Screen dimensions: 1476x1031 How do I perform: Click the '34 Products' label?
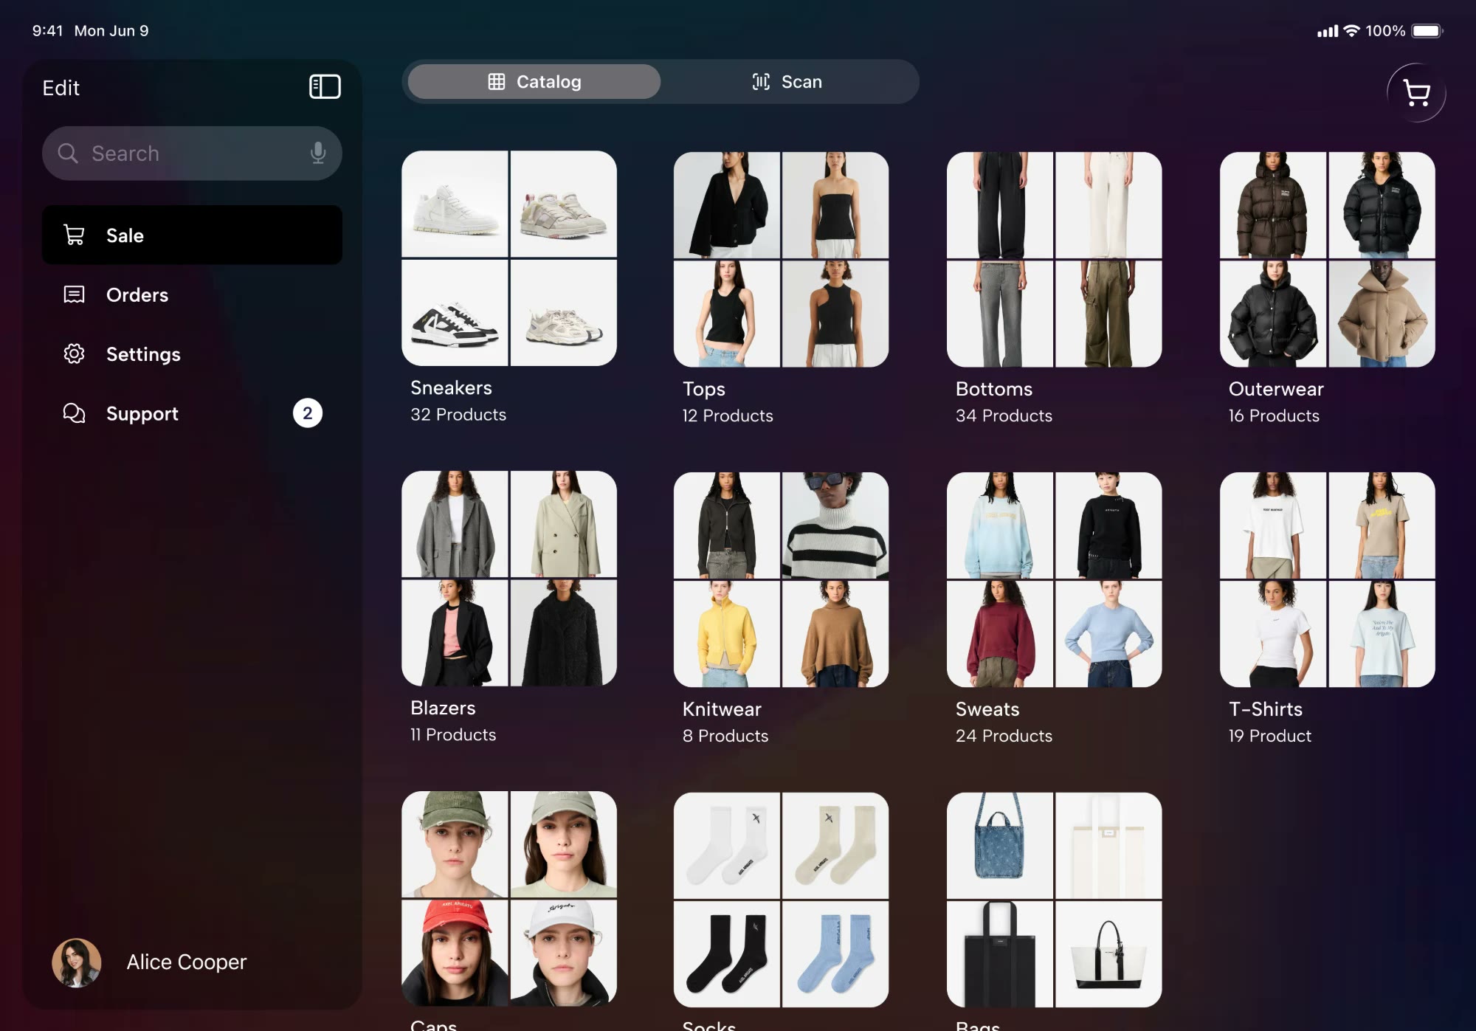(x=1004, y=416)
